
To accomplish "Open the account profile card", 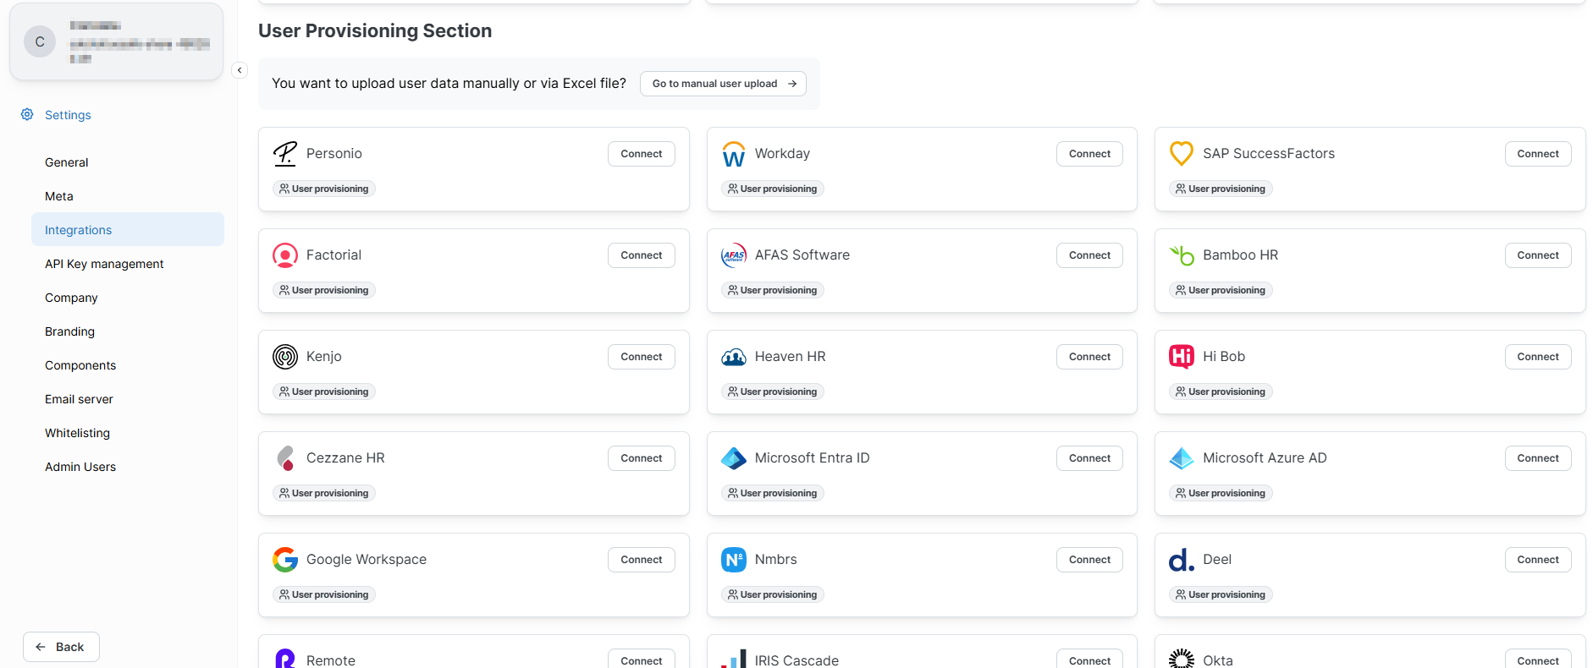I will (117, 42).
